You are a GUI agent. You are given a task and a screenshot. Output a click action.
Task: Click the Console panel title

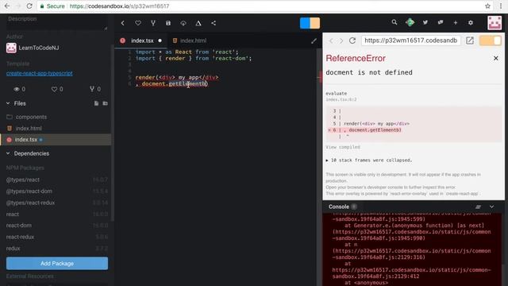coord(339,207)
